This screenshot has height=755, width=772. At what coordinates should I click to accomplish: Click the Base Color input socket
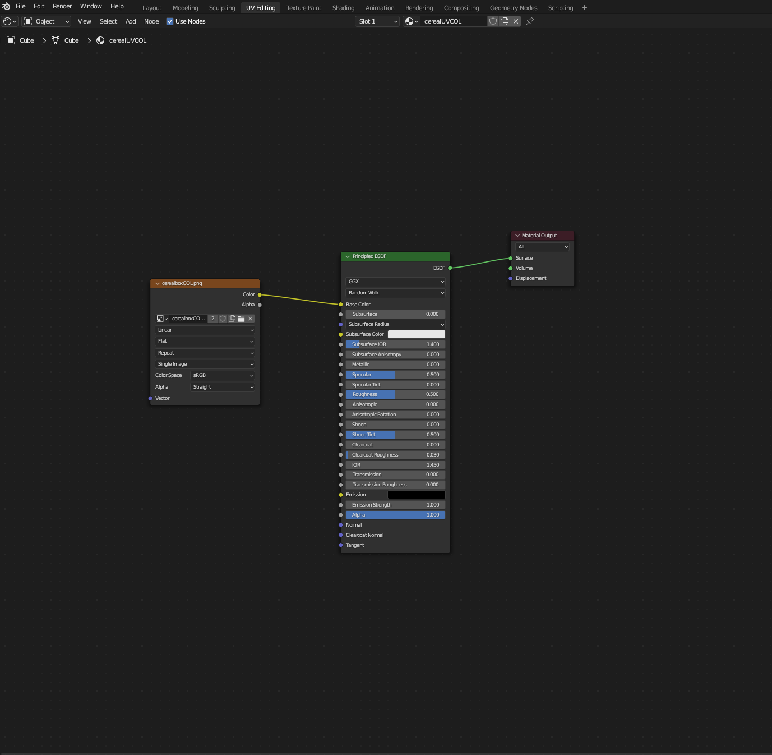coord(340,305)
